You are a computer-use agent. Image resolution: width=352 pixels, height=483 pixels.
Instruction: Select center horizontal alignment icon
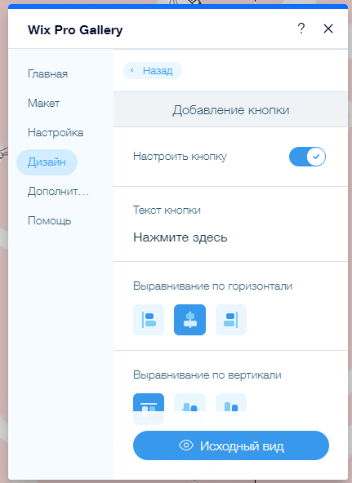pos(189,320)
